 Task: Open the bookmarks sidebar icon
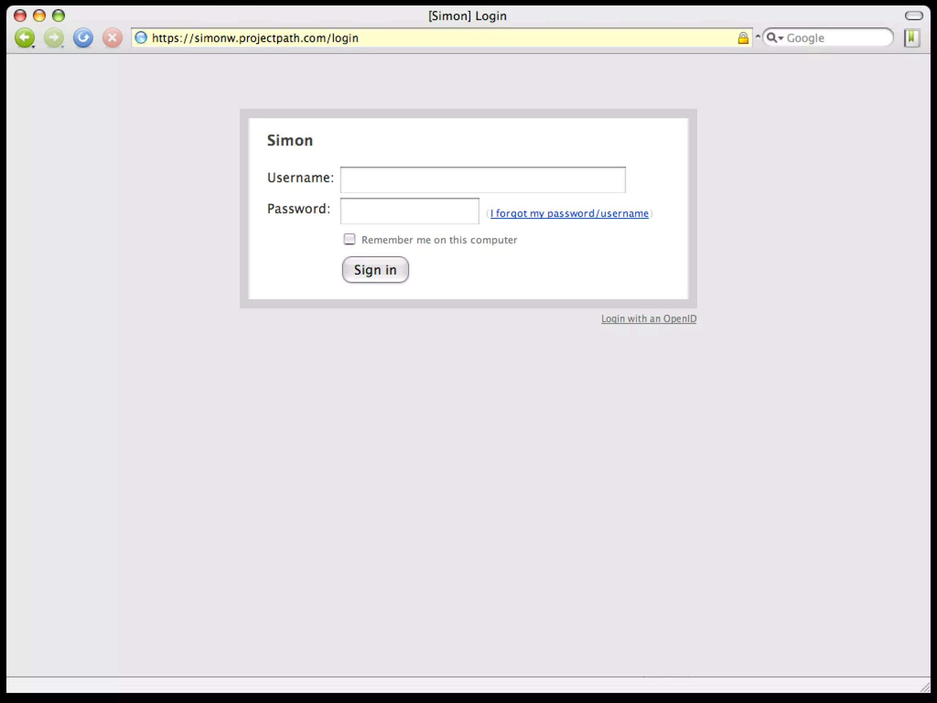(x=911, y=38)
